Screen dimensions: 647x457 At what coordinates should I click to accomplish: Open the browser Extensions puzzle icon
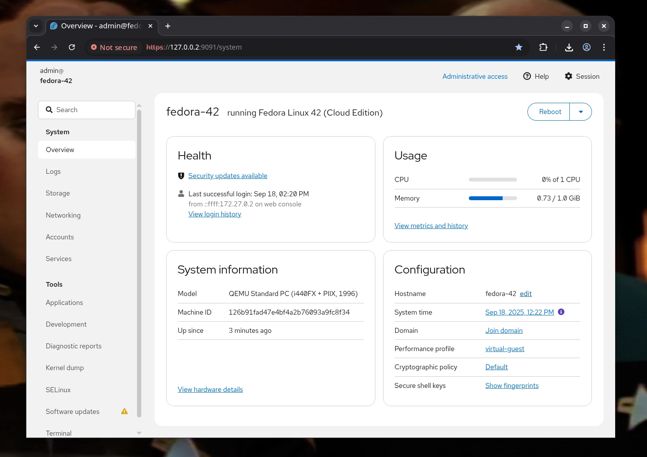pos(543,47)
